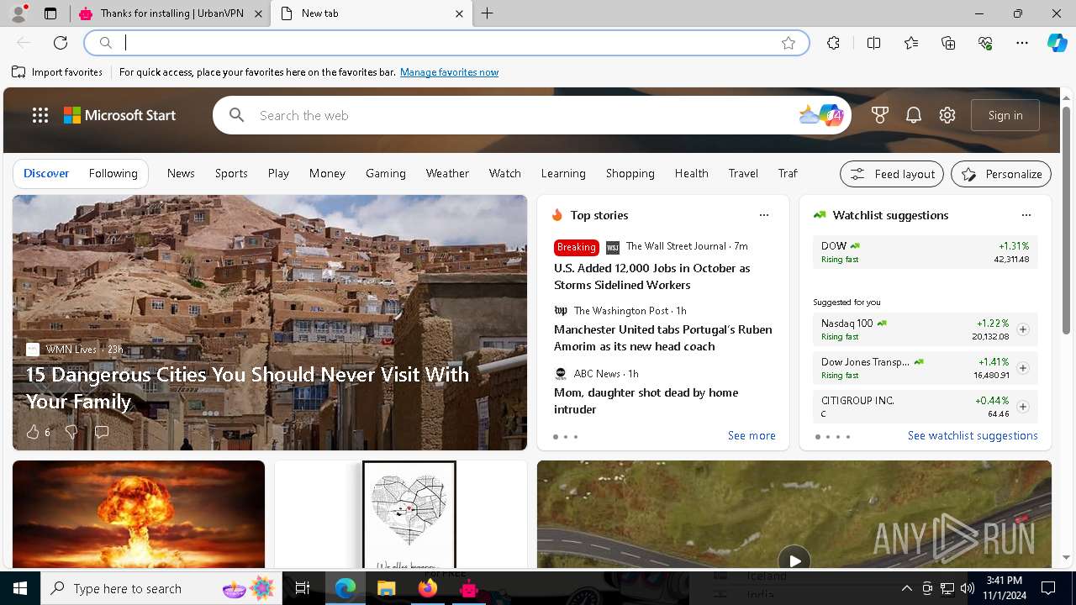Open Microsoft Start app launcher grid

coord(40,115)
